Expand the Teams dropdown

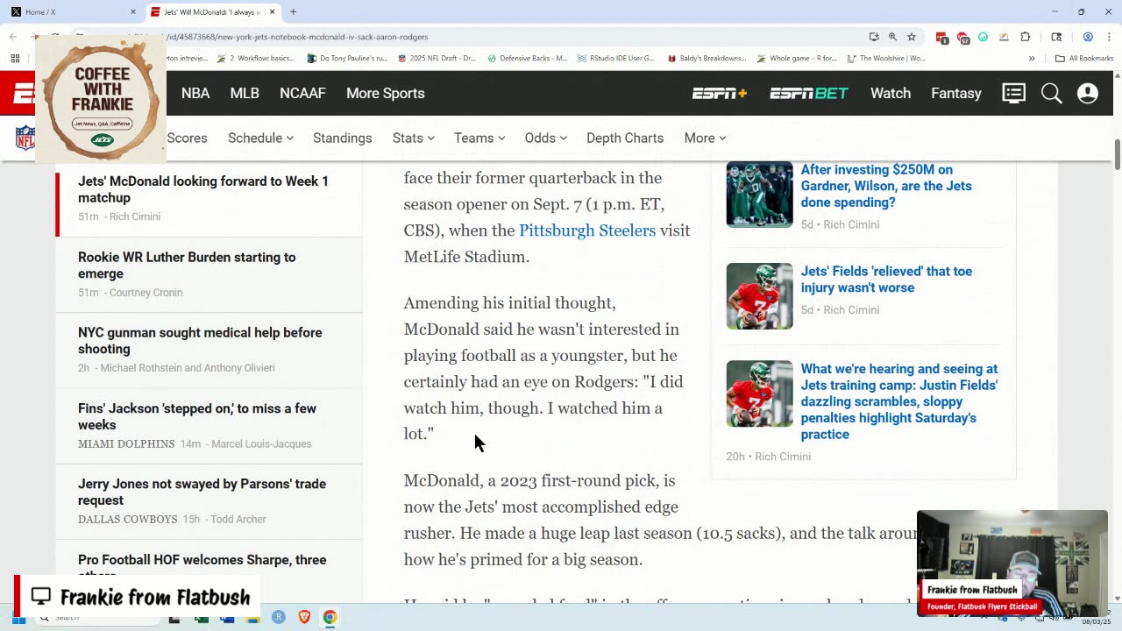pyautogui.click(x=479, y=138)
